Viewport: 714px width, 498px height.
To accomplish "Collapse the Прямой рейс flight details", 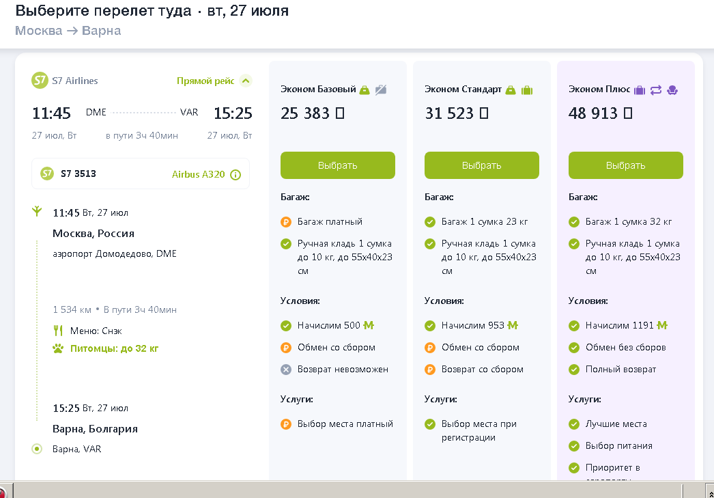I will [x=246, y=81].
